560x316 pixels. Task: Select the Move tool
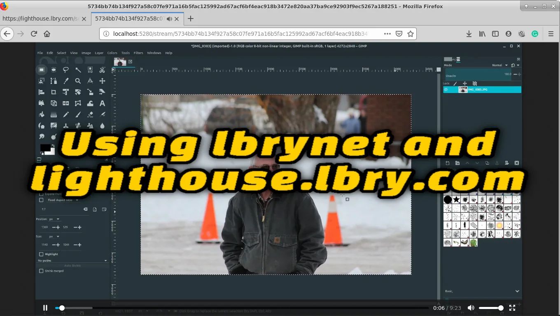[x=102, y=81]
